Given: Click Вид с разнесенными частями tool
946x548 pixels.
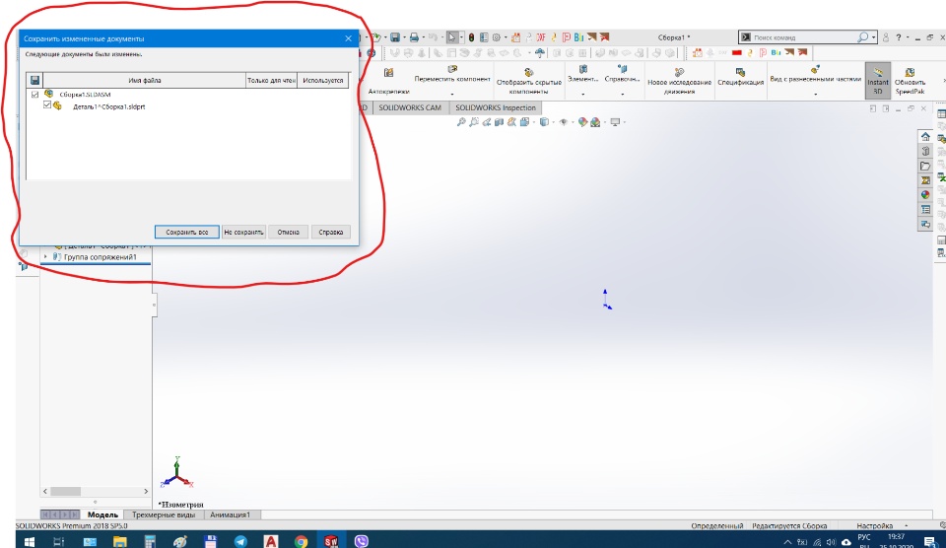Looking at the screenshot, I should click(x=815, y=74).
